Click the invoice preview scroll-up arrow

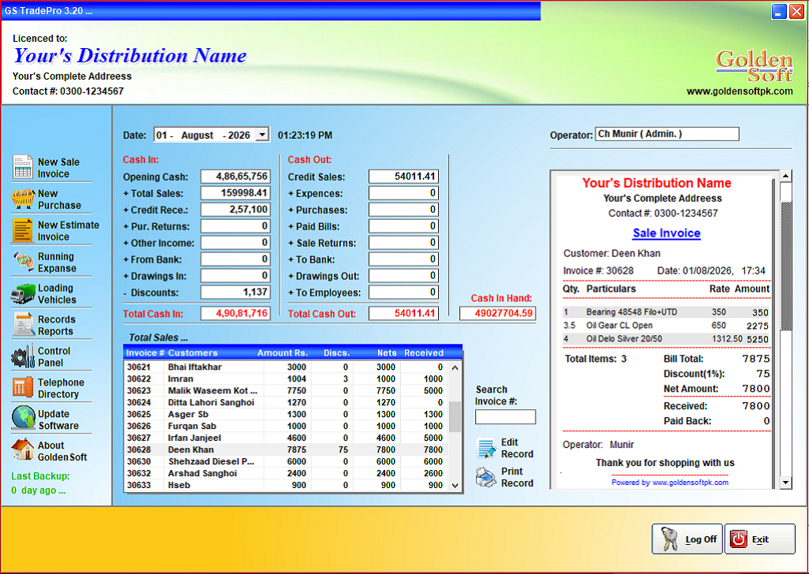pyautogui.click(x=785, y=176)
